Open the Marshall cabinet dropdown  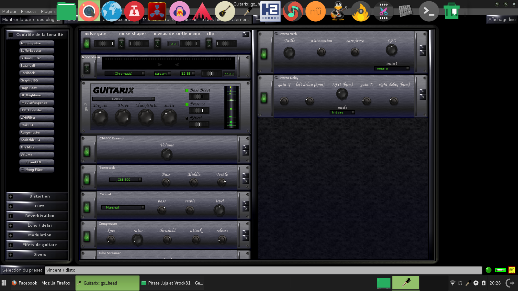(x=123, y=207)
